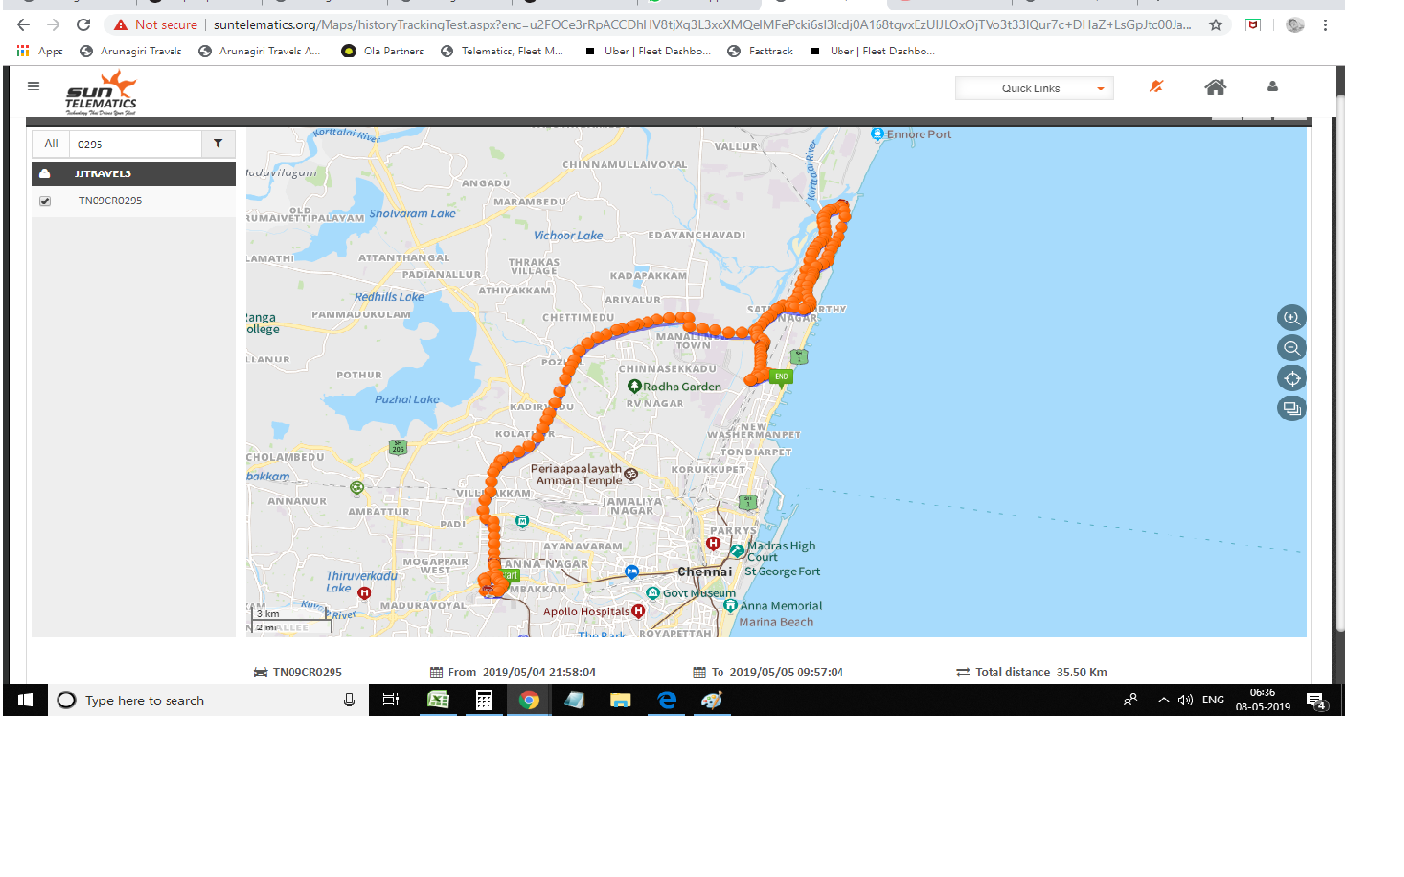Viewport: 1404px width, 877px height.
Task: Open the map layers button
Action: pyautogui.click(x=1292, y=408)
